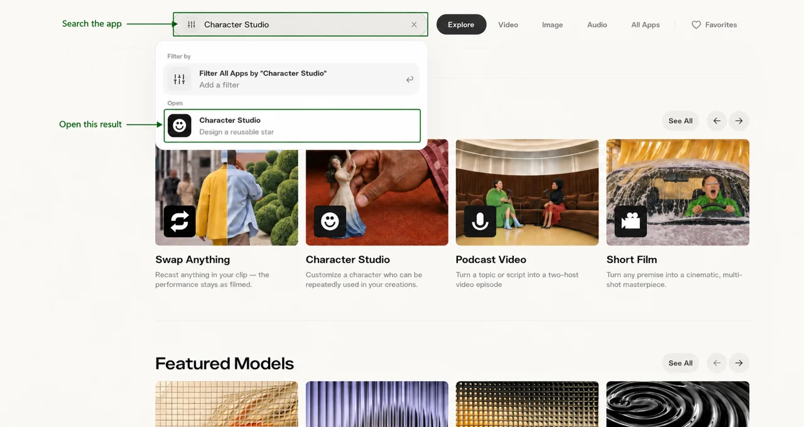Clear the search field with the X icon
804x427 pixels.
point(414,24)
